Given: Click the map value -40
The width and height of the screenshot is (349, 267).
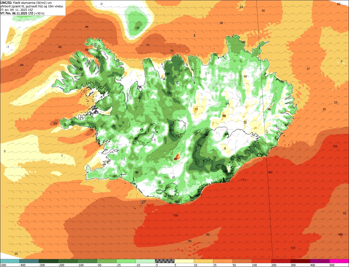Looking at the screenshot, I should pyautogui.click(x=114, y=176).
